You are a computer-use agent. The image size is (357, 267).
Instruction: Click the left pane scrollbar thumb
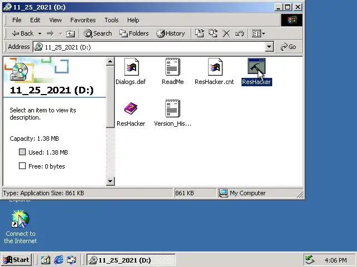pos(110,97)
